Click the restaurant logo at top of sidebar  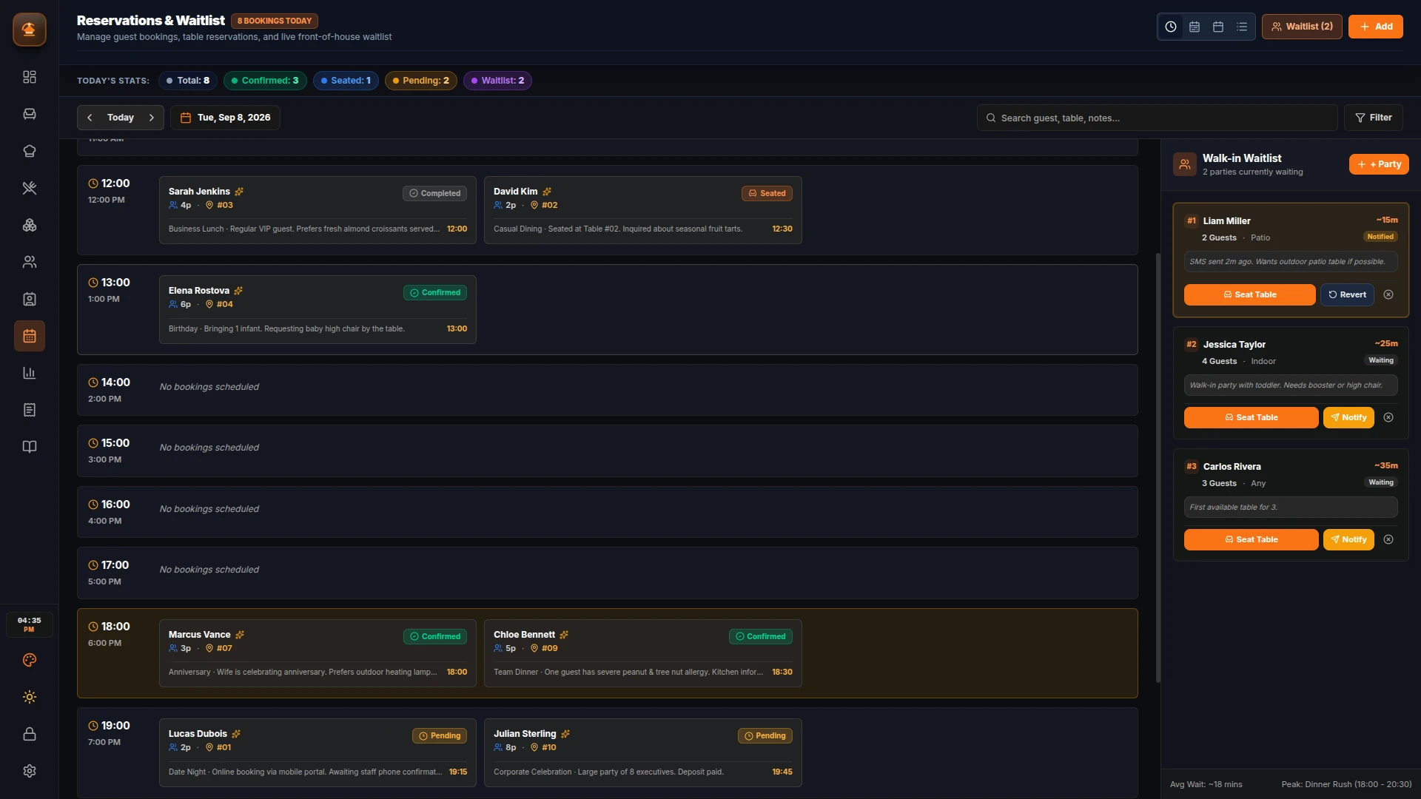30,30
